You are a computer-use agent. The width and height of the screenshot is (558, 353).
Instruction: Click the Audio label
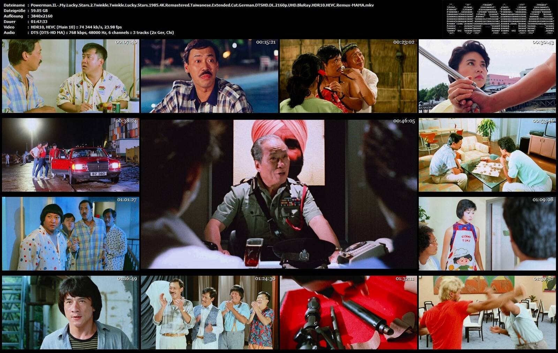click(x=9, y=33)
